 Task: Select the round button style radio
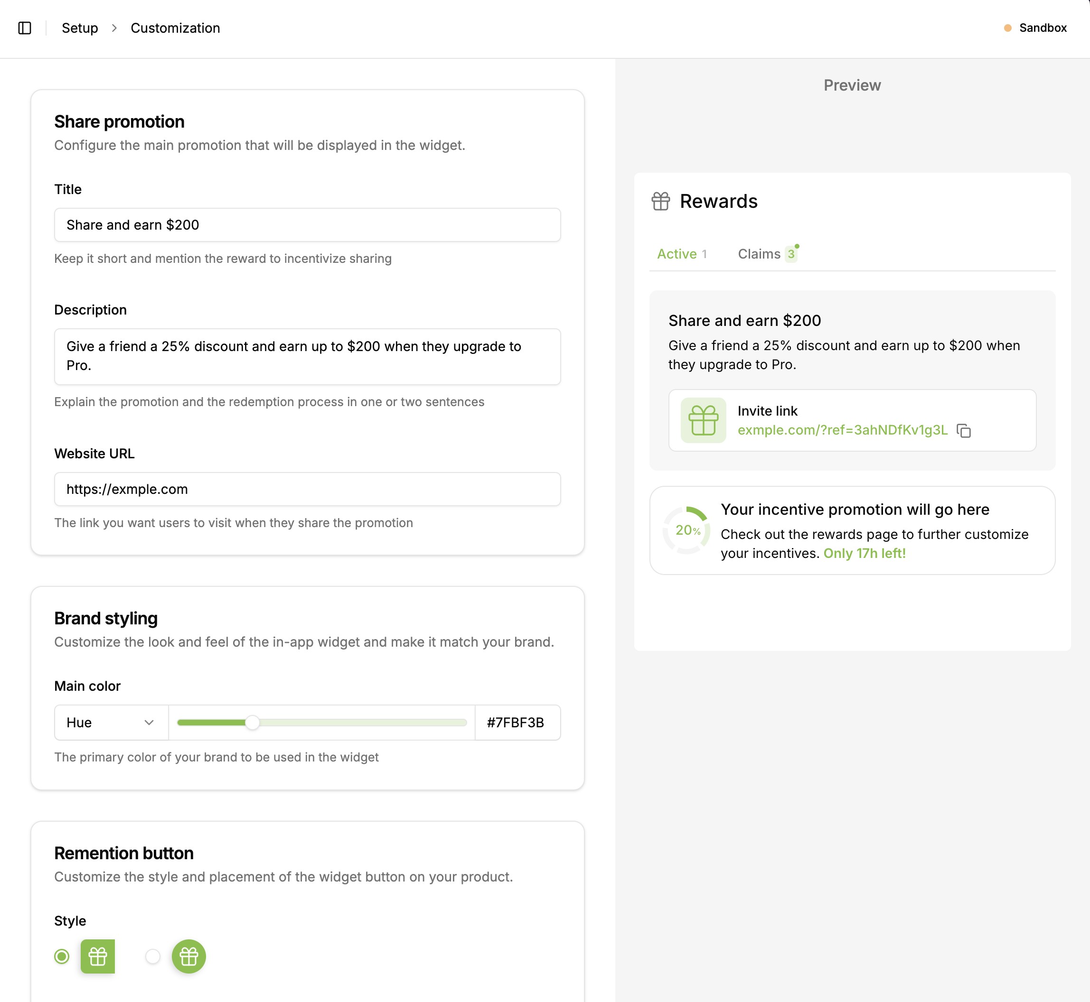[x=153, y=956]
